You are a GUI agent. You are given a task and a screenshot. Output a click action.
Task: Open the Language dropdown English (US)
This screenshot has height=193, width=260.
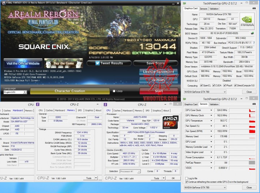15,92
